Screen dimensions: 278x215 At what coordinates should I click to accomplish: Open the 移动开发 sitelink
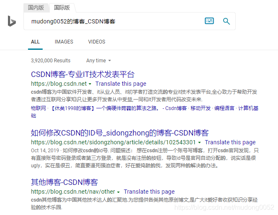click(201, 108)
